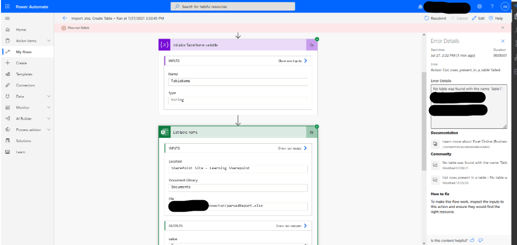Click the Connectors plug icon
Viewport: 517px width, 245px height.
click(x=8, y=85)
